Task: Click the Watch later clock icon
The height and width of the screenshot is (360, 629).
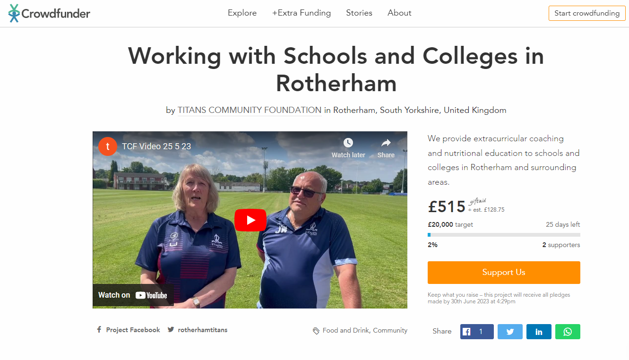Action: pyautogui.click(x=348, y=143)
